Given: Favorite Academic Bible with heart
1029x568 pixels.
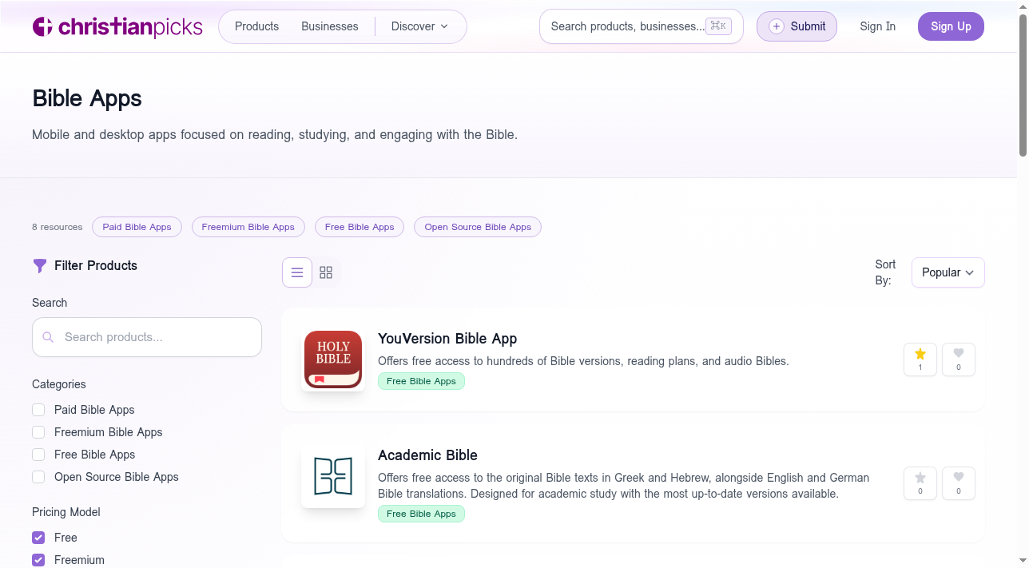Looking at the screenshot, I should click(959, 483).
